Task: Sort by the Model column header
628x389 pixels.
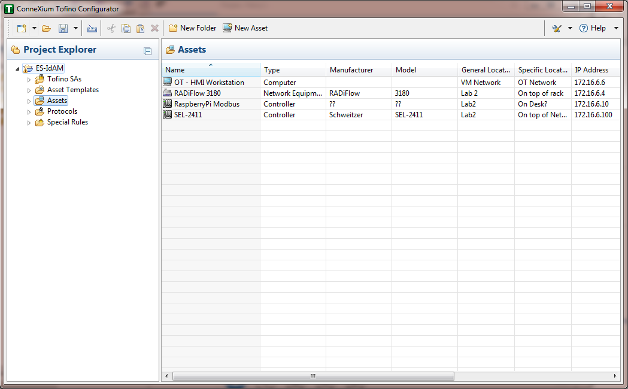Action: (x=424, y=69)
